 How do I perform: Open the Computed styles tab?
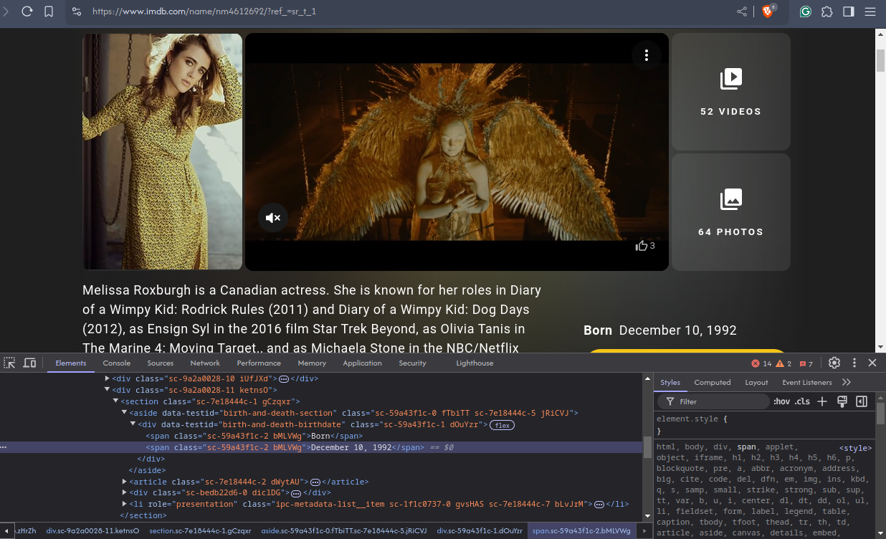coord(713,382)
